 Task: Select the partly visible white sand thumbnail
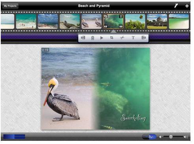pos(8,21)
